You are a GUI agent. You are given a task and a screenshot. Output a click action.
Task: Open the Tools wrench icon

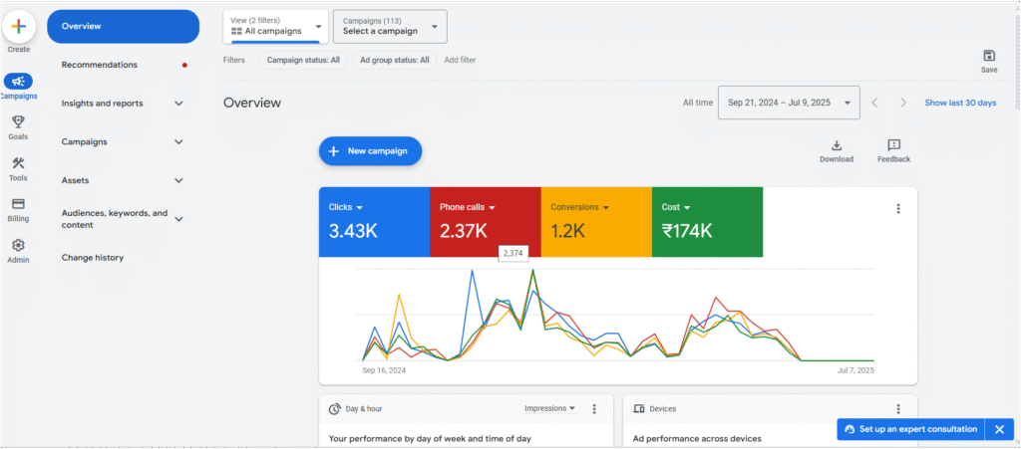click(x=18, y=162)
